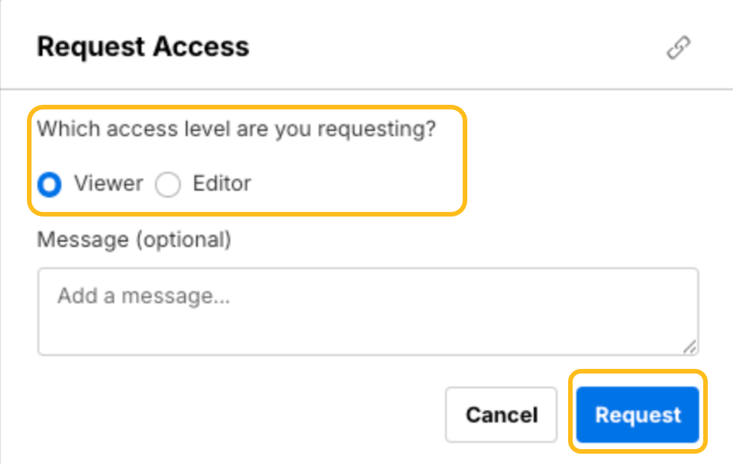Viewport: 733px width, 464px height.
Task: Click the resize grip of the textarea
Action: pyautogui.click(x=690, y=346)
